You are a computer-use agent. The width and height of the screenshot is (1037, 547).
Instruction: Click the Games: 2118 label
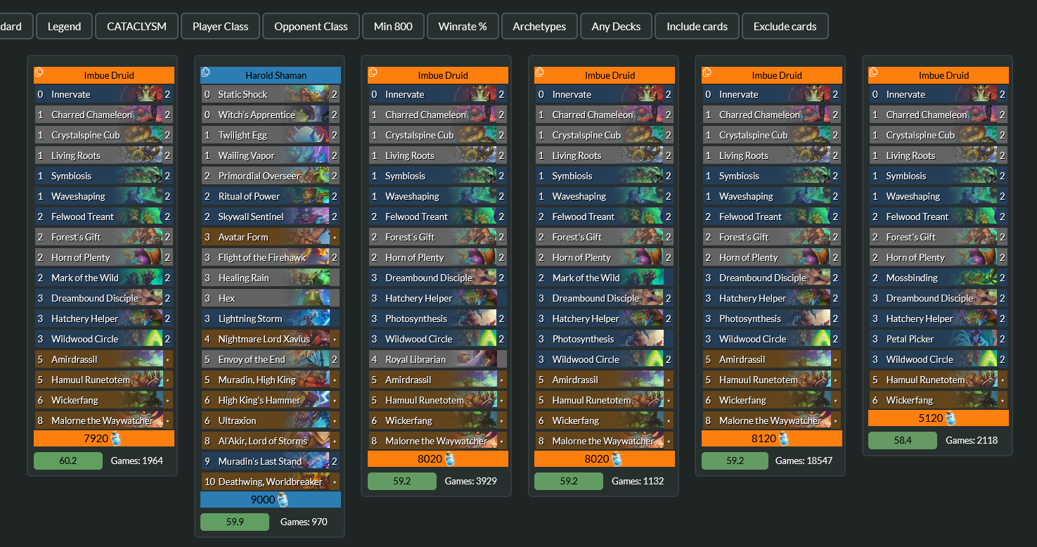(972, 441)
